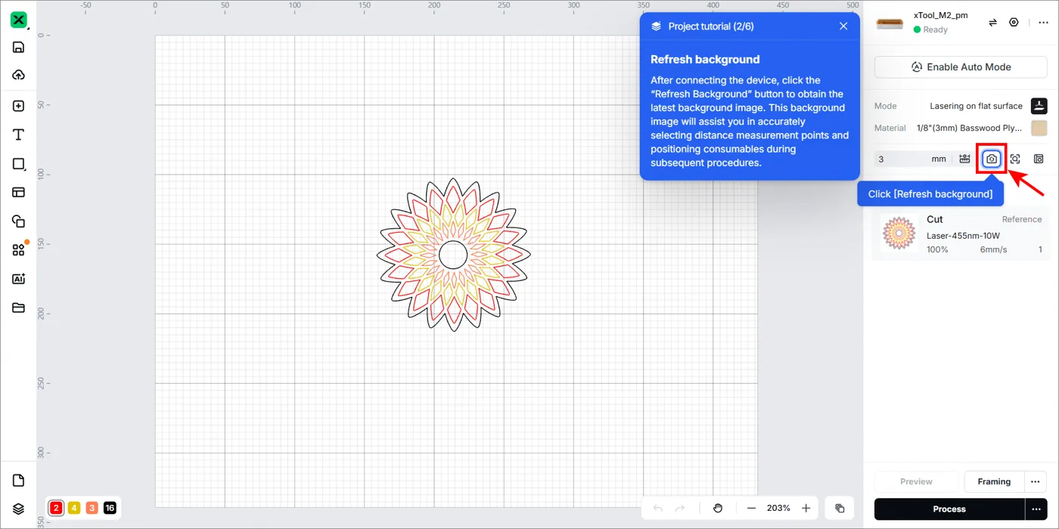1059x529 pixels.
Task: Click the Framing button
Action: (x=994, y=481)
